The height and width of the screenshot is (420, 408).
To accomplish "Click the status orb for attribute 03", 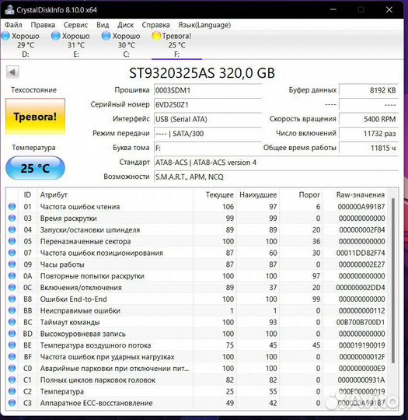I will pos(12,218).
